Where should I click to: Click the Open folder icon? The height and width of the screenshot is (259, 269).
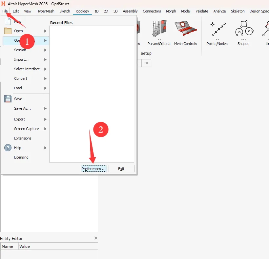(x=8, y=31)
